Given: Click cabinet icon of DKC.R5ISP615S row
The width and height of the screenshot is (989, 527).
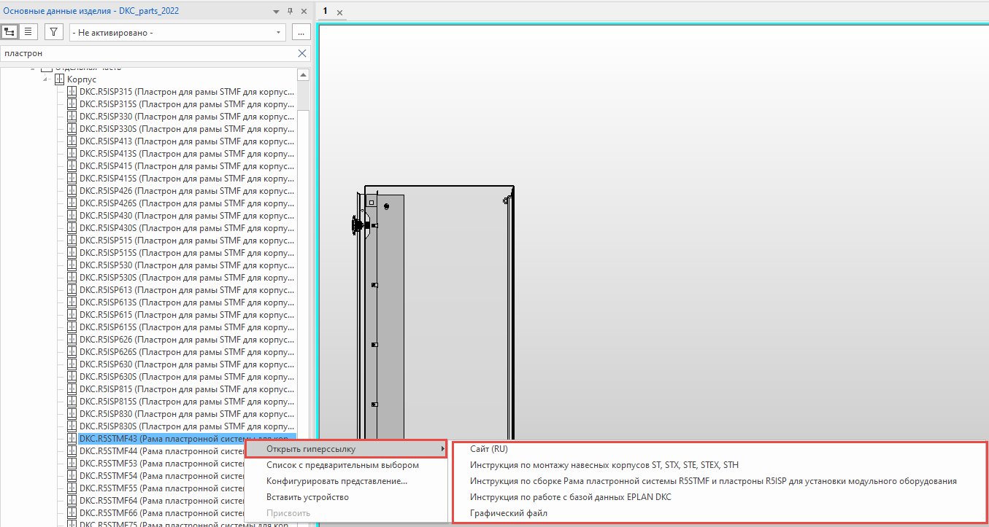Looking at the screenshot, I should [72, 327].
